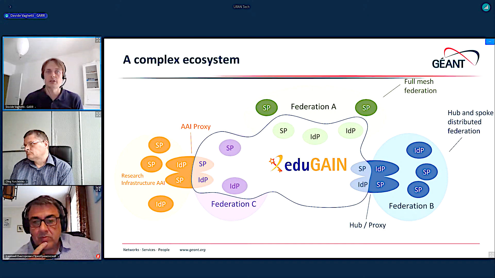The width and height of the screenshot is (495, 278).
Task: Expand the bottom-left video participant panel
Action: point(98,189)
